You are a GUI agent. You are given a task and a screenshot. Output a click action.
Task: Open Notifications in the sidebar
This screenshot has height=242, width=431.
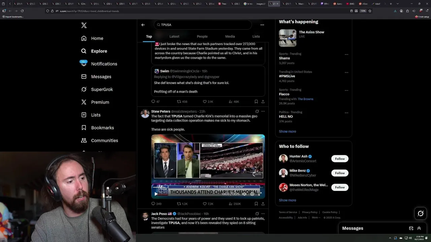pos(99,64)
